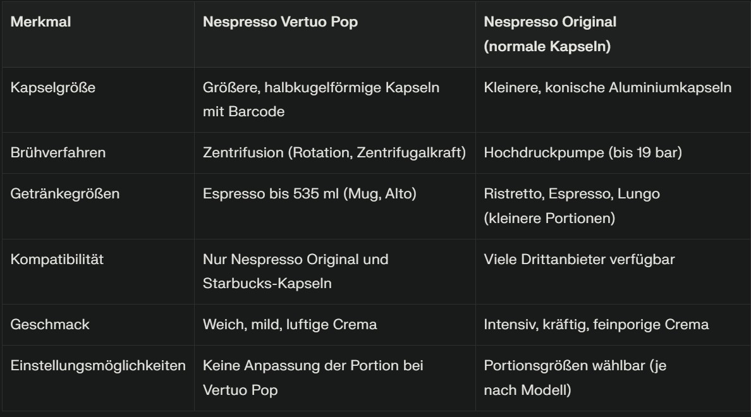Select the "Getränkegrößen" row label
The image size is (751, 417).
tap(64, 193)
